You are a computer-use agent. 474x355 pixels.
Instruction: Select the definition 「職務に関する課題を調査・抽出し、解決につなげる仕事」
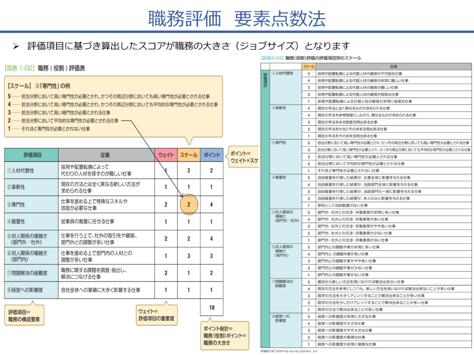(94, 274)
